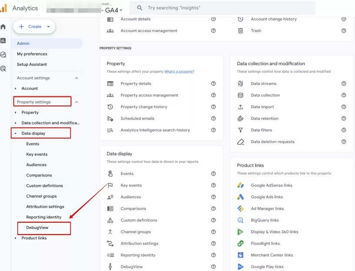Open the Advertising icon in the left rail

[3, 69]
